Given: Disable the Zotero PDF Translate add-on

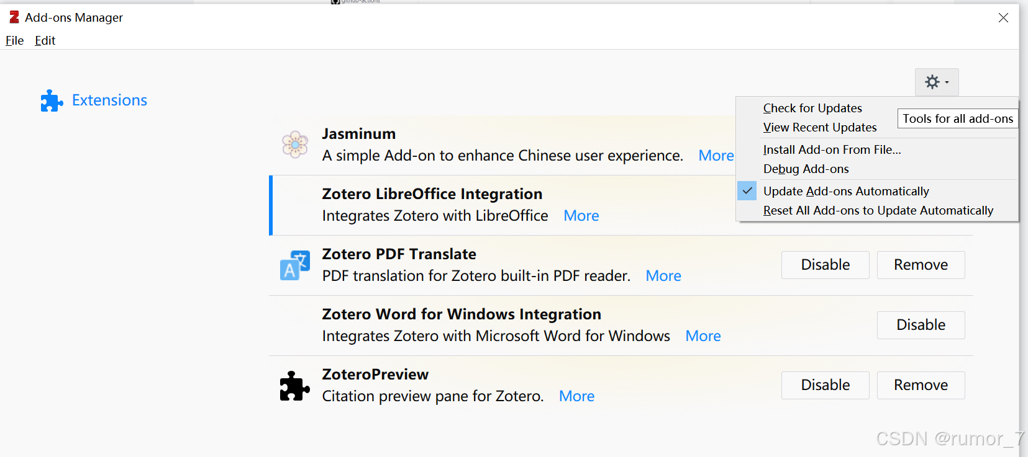Looking at the screenshot, I should [x=825, y=265].
